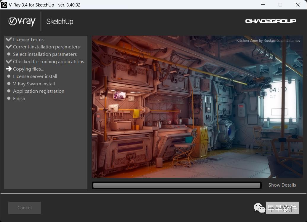Click the Kitchen Zone preview image
Screen dimensions: 307x222
tap(197, 107)
